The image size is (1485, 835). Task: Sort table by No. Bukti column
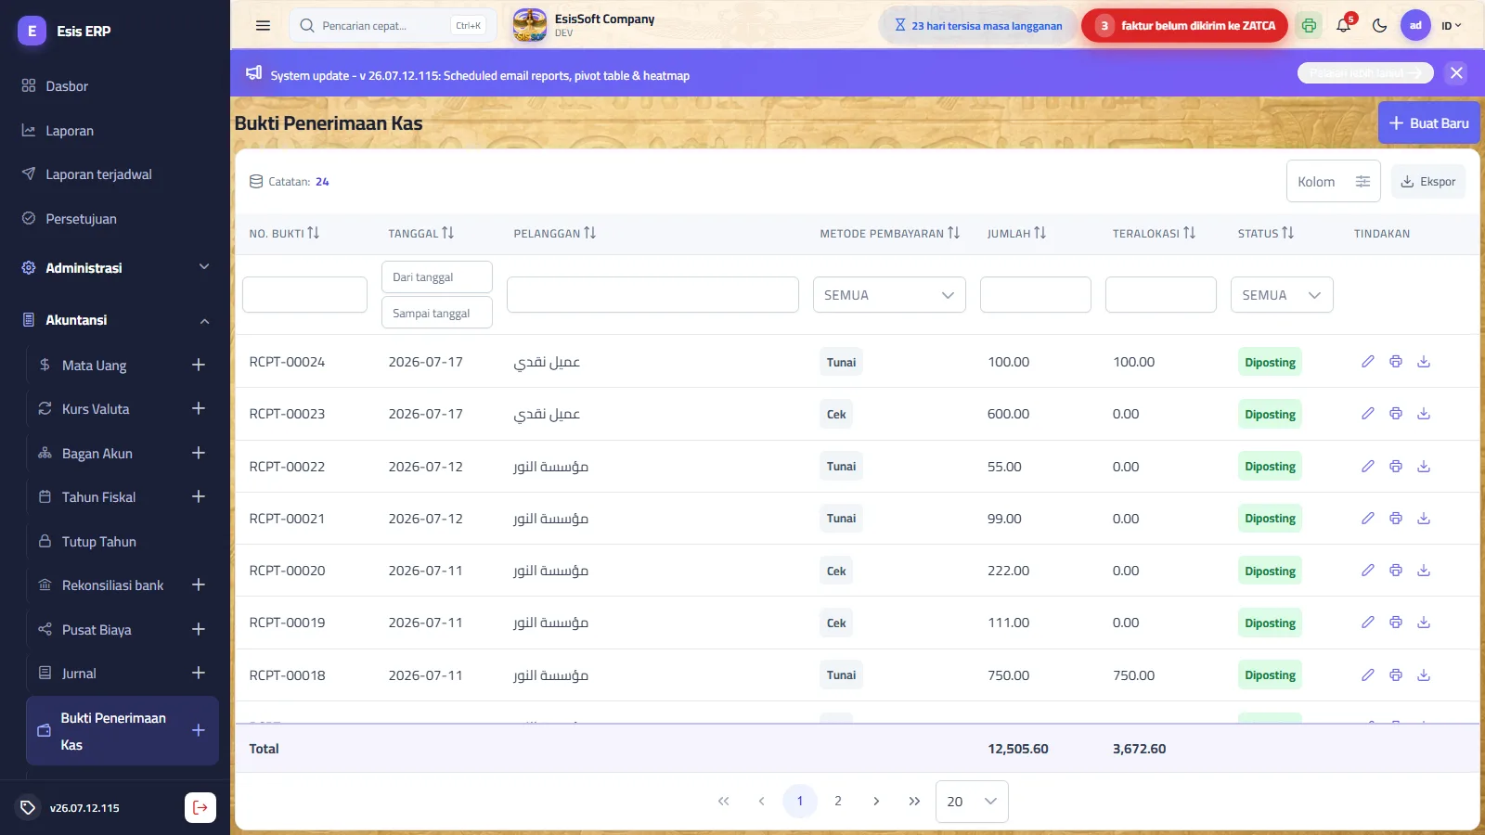pyautogui.click(x=284, y=234)
